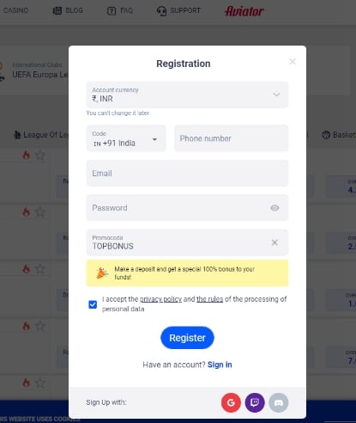The image size is (356, 423).
Task: Click the FAQ question mark icon
Action: [112, 11]
